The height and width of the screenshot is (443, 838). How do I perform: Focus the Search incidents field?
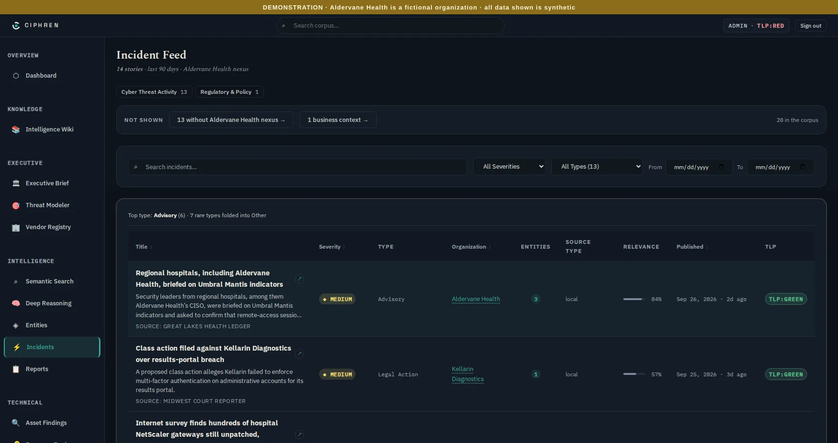pyautogui.click(x=298, y=167)
